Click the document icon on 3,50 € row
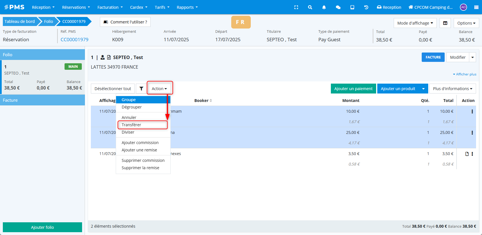This screenshot has height=235, width=482. 467,154
